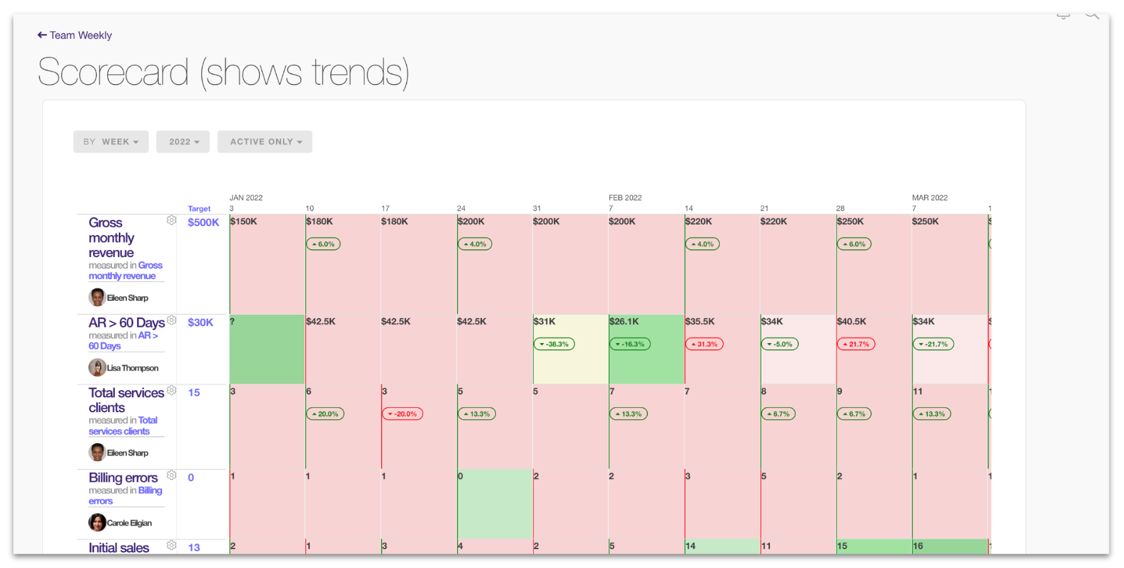
Task: Open the 2022 year dropdown
Action: tap(184, 142)
